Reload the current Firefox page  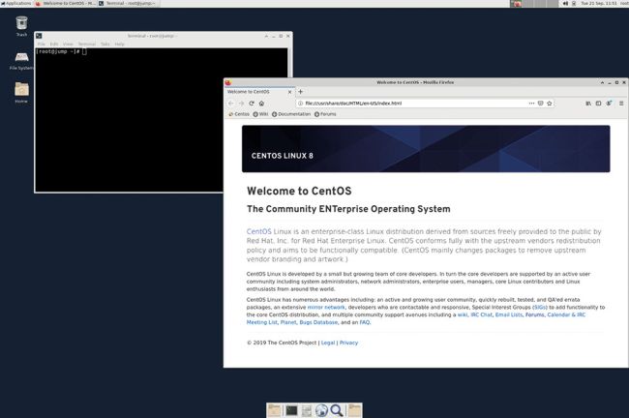[252, 104]
